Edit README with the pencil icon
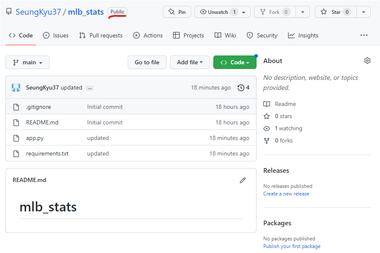The width and height of the screenshot is (380, 253). [x=243, y=180]
